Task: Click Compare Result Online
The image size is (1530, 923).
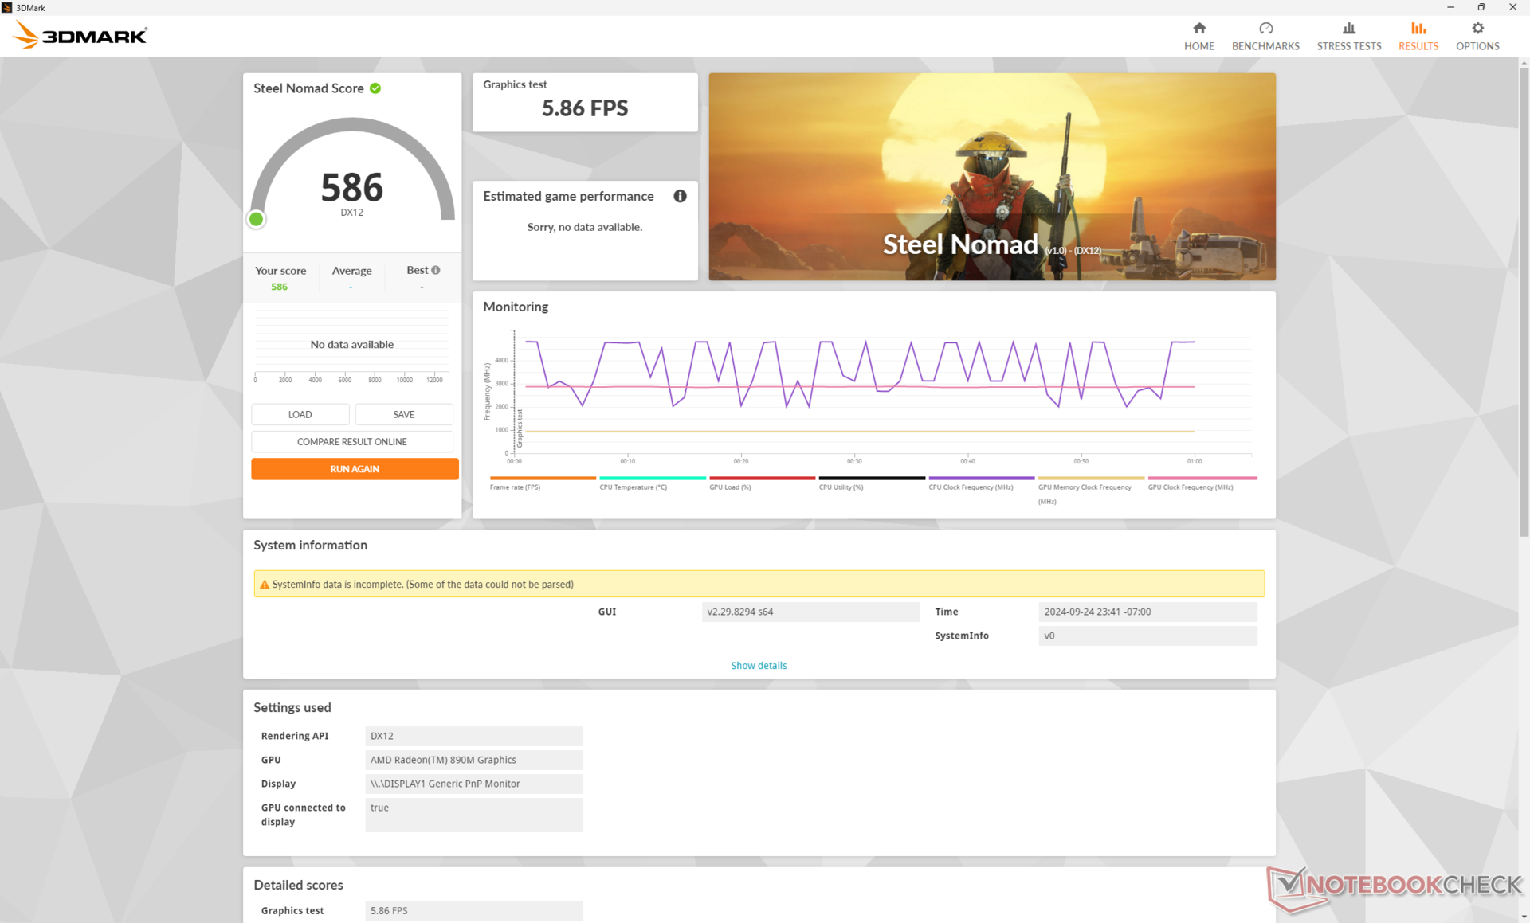Action: pyautogui.click(x=351, y=441)
